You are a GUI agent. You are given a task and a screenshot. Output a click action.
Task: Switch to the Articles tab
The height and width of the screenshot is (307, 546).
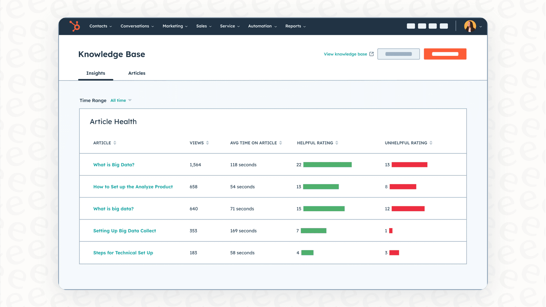pos(136,73)
